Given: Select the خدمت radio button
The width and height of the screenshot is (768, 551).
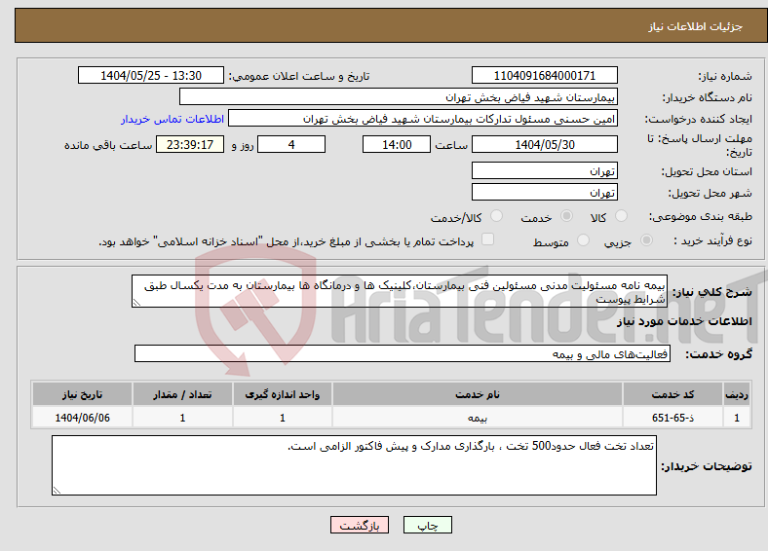Looking at the screenshot, I should pos(566,216).
